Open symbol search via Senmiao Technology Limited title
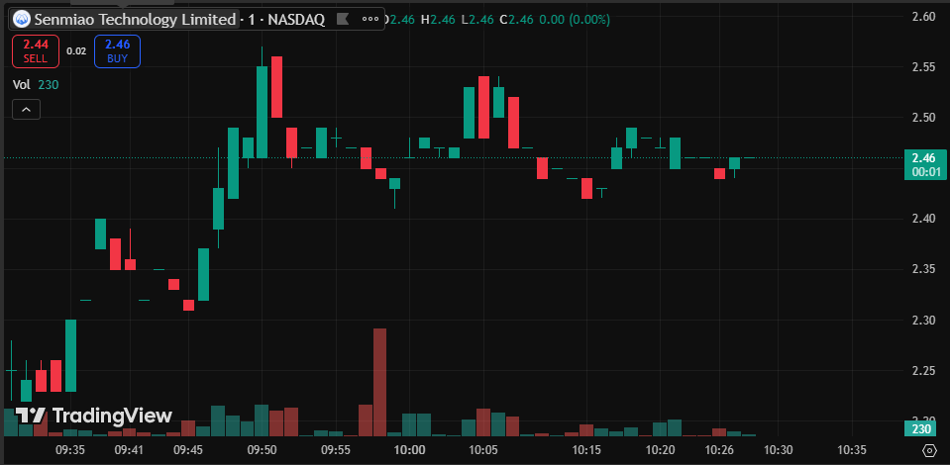 135,20
